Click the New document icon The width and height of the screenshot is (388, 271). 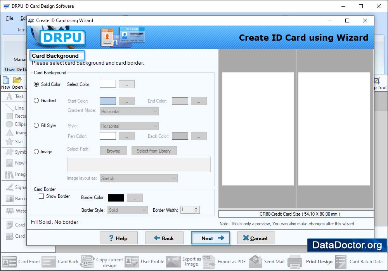[6, 83]
